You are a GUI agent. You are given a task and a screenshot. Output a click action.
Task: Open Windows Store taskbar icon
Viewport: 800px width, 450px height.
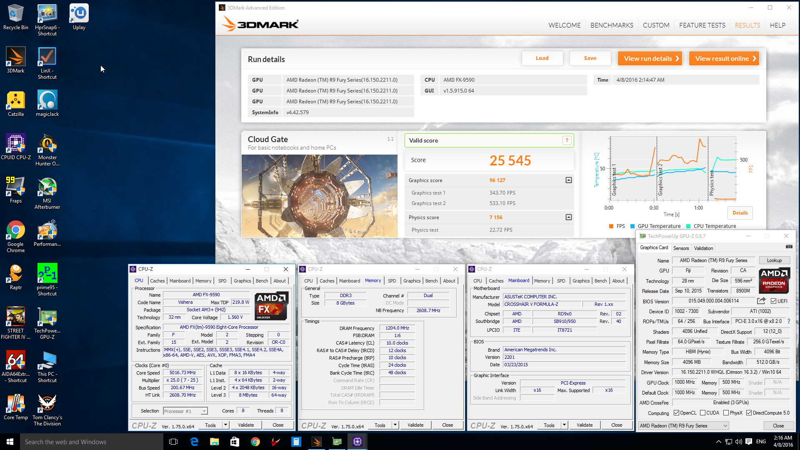pyautogui.click(x=235, y=442)
